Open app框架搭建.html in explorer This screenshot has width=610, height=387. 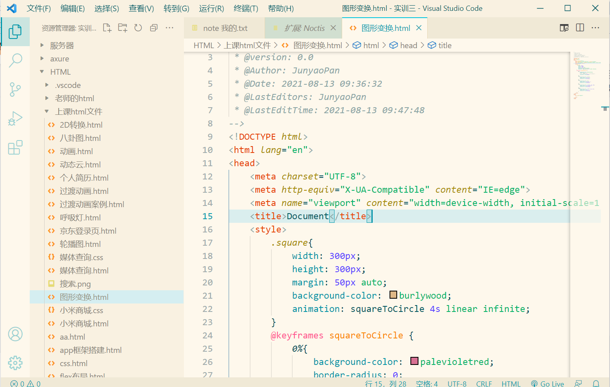pos(106,350)
